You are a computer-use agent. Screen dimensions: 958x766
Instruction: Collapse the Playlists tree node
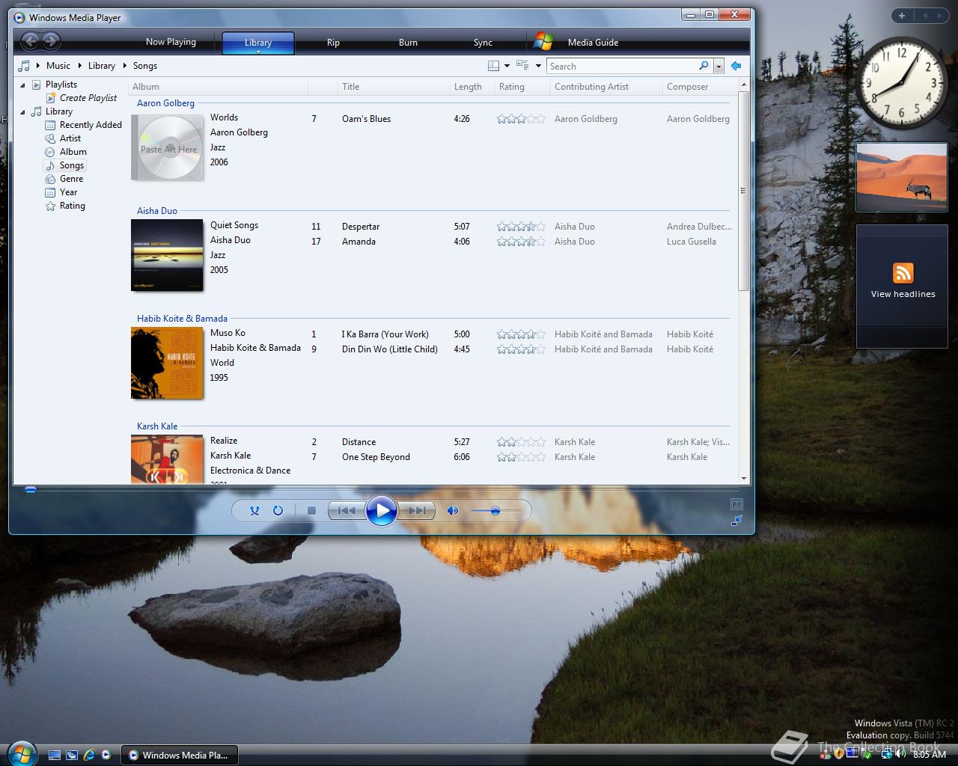[22, 85]
